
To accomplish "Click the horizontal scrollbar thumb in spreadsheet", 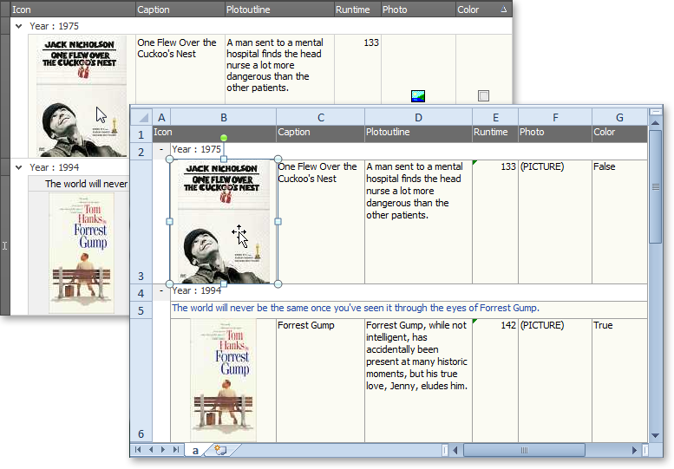I will [523, 450].
